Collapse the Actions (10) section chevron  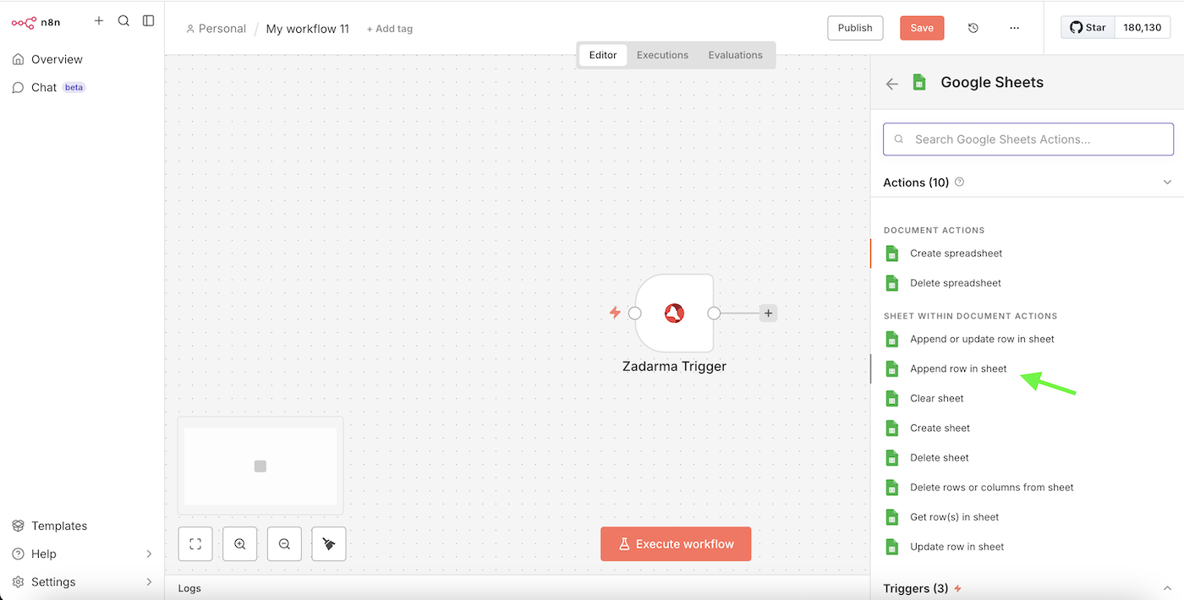1167,183
